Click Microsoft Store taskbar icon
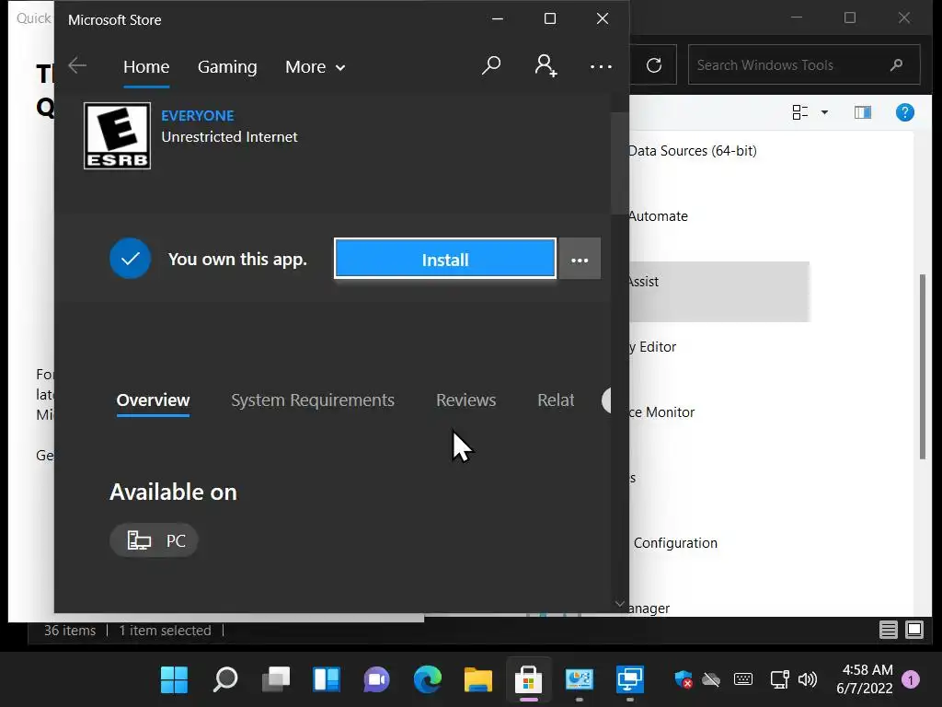942x707 pixels. [x=529, y=680]
